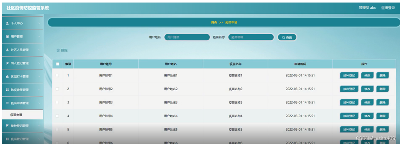Open the 防疫政策管理 menu
This screenshot has height=144, width=401.
click(x=22, y=90)
